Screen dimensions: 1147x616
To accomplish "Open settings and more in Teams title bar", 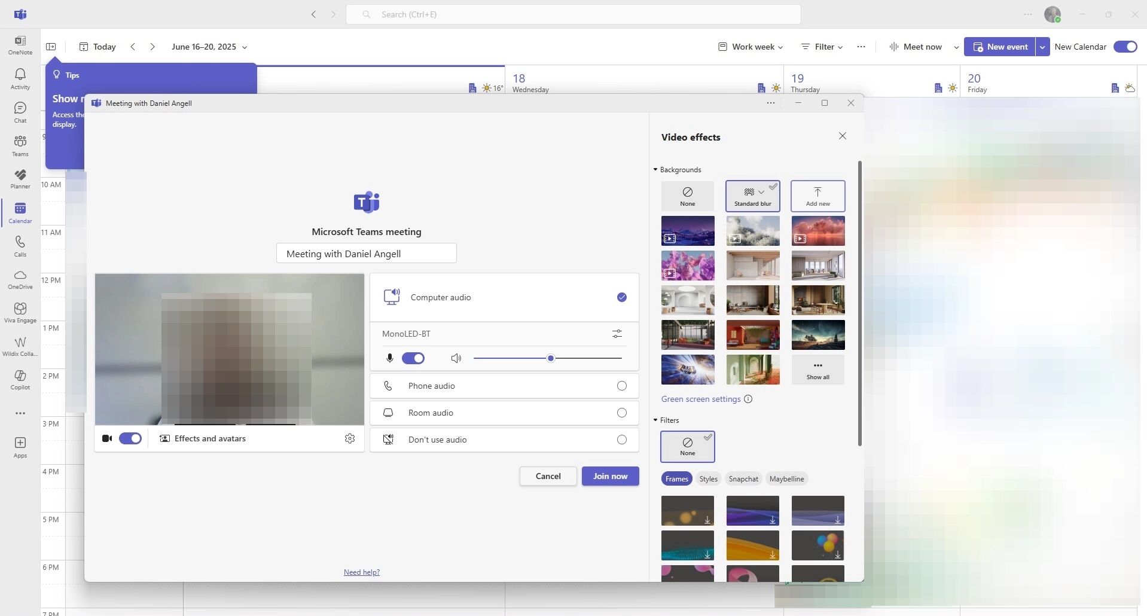I will 1028,14.
